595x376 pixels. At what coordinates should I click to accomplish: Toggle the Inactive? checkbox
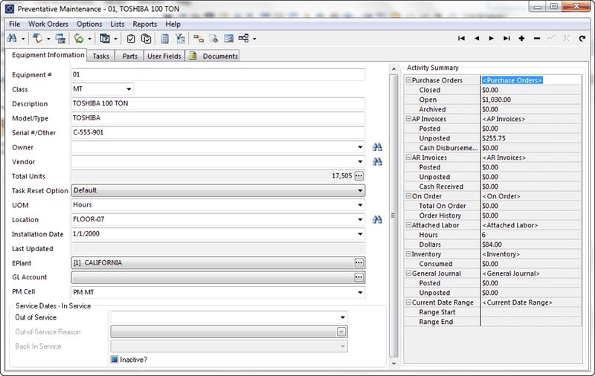point(115,360)
